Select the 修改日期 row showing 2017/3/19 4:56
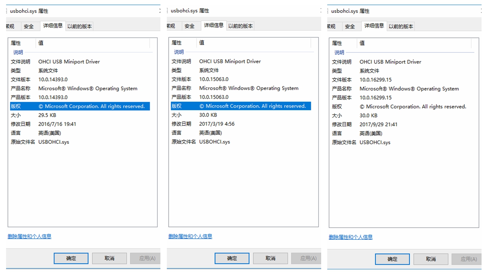 241,124
